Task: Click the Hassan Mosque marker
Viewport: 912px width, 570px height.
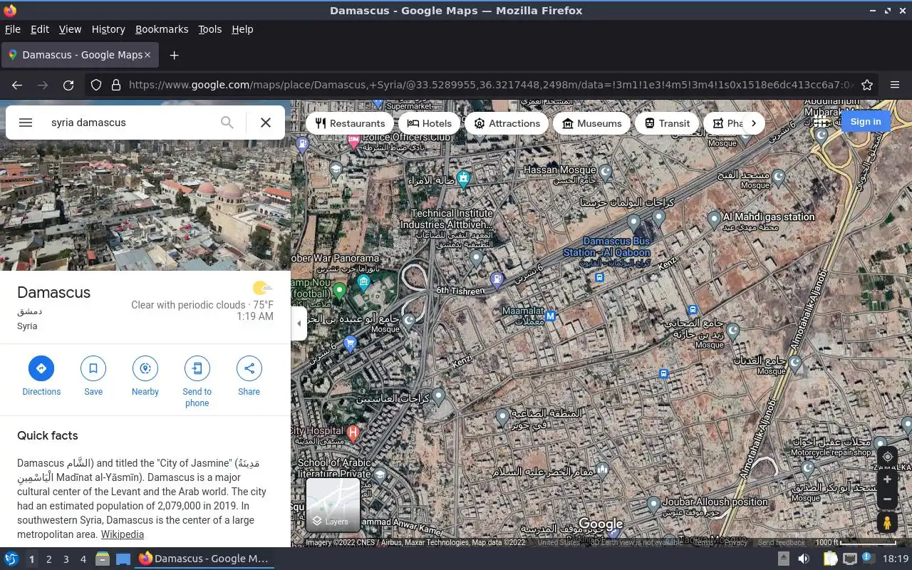Action: tap(605, 171)
